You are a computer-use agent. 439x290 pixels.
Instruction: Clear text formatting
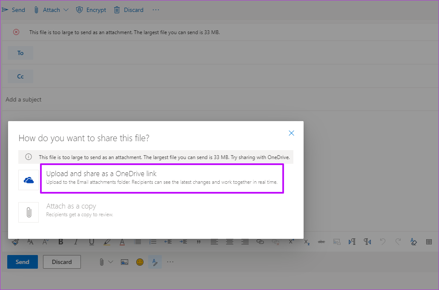(x=413, y=242)
